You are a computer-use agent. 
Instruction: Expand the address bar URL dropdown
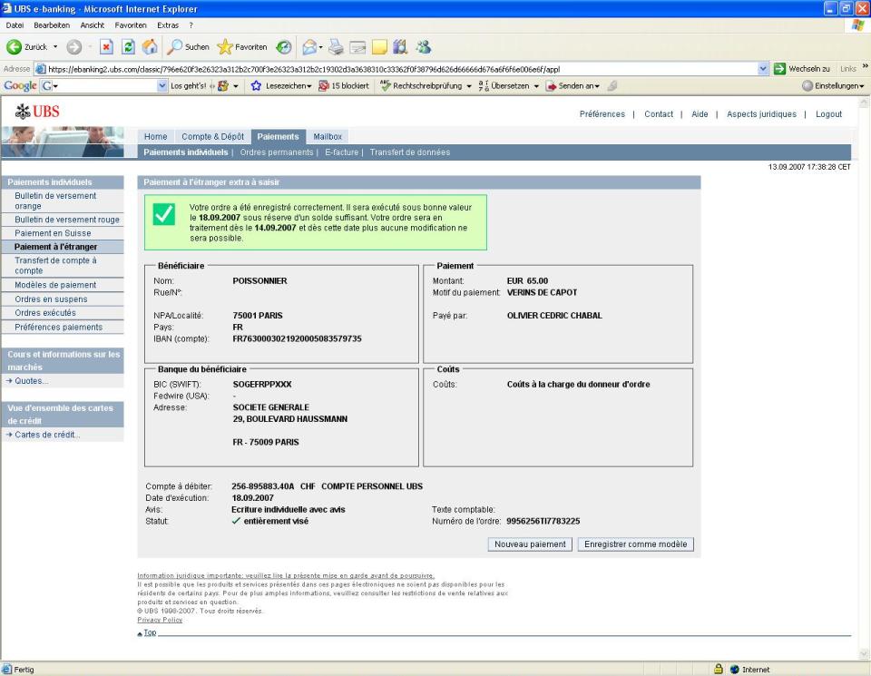click(762, 69)
